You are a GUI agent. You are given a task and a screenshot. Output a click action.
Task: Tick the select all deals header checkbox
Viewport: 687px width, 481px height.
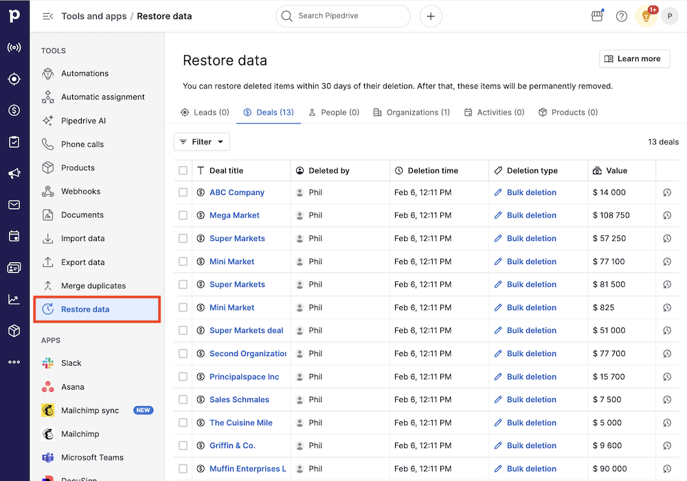[x=183, y=170]
